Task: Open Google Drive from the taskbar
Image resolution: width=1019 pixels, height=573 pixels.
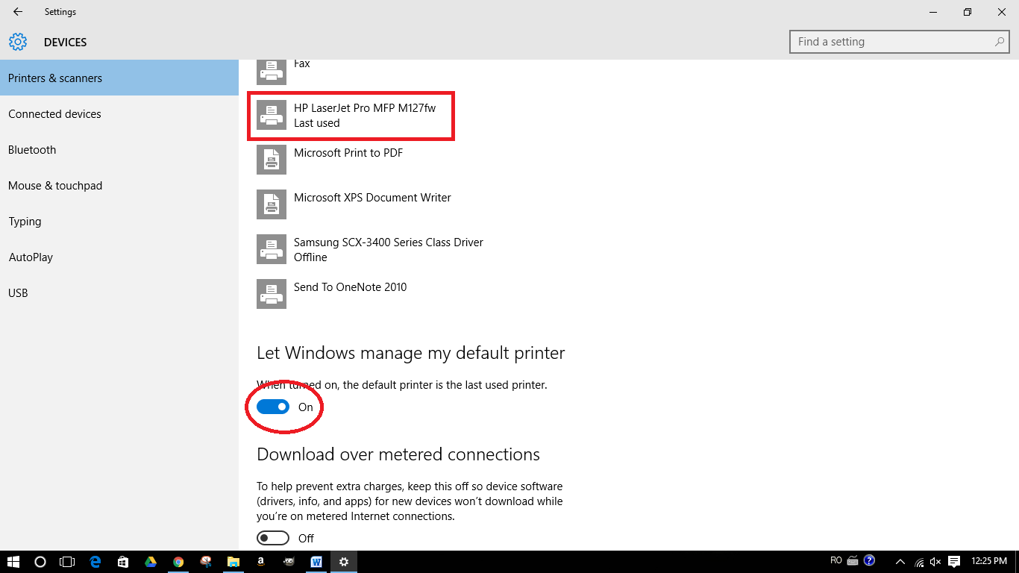Action: (x=151, y=562)
